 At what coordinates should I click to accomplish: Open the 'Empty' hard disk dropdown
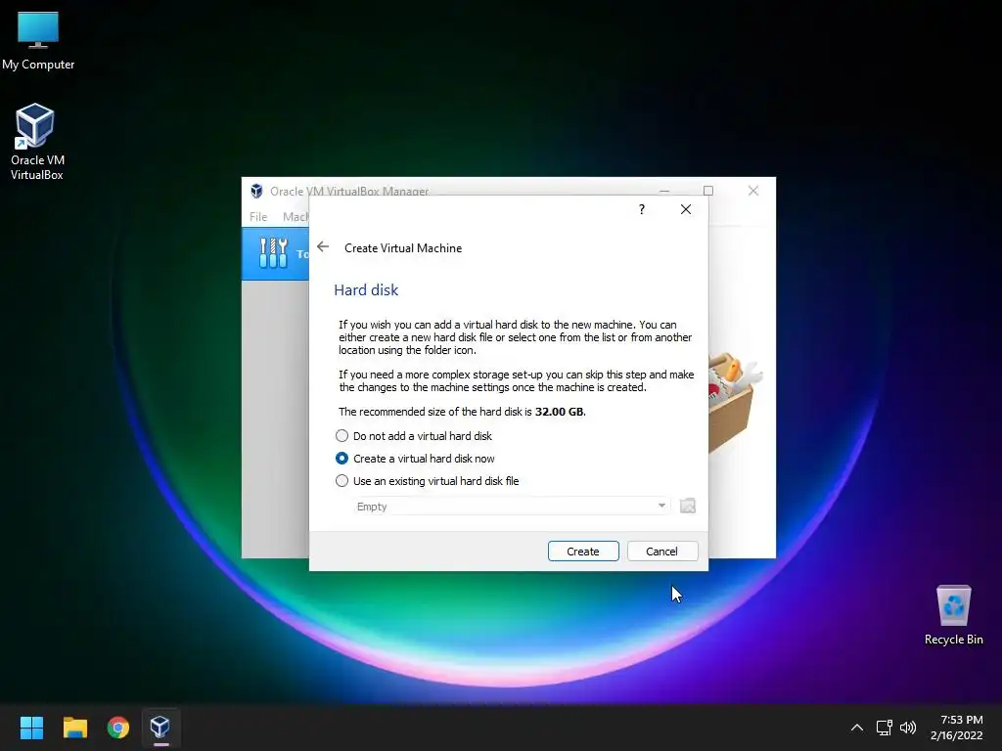[512, 507]
